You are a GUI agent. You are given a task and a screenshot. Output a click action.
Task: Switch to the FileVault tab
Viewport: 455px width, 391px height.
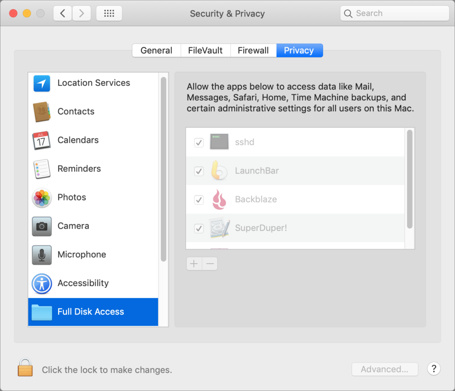205,51
